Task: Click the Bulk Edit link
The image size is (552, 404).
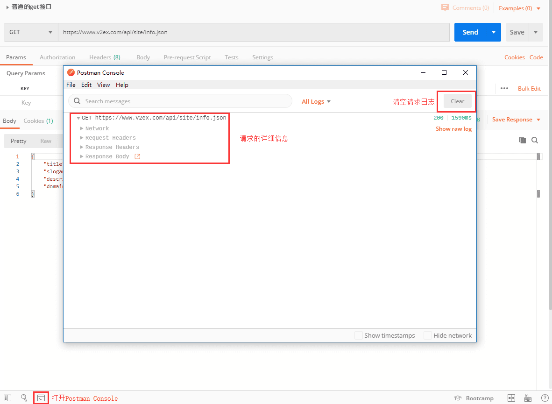Action: (529, 88)
